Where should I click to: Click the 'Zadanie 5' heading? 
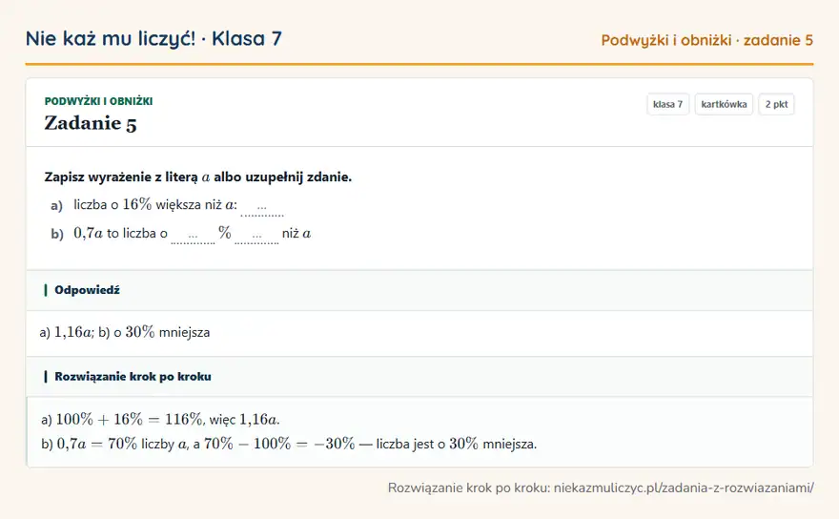click(91, 123)
